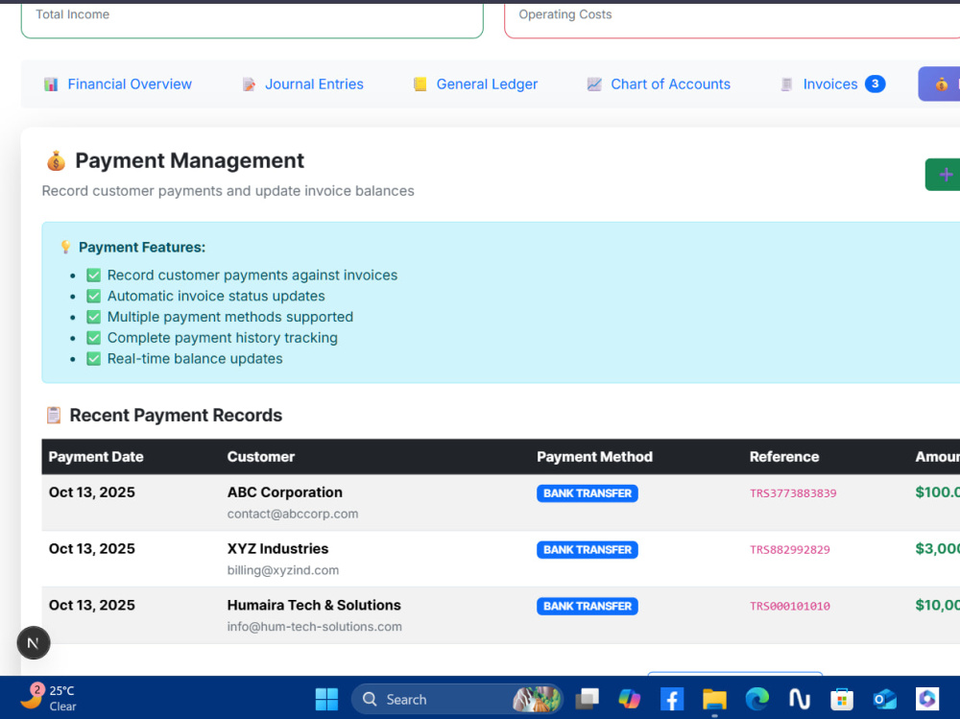Open the Windows Start menu
The image size is (960, 719).
coord(326,700)
